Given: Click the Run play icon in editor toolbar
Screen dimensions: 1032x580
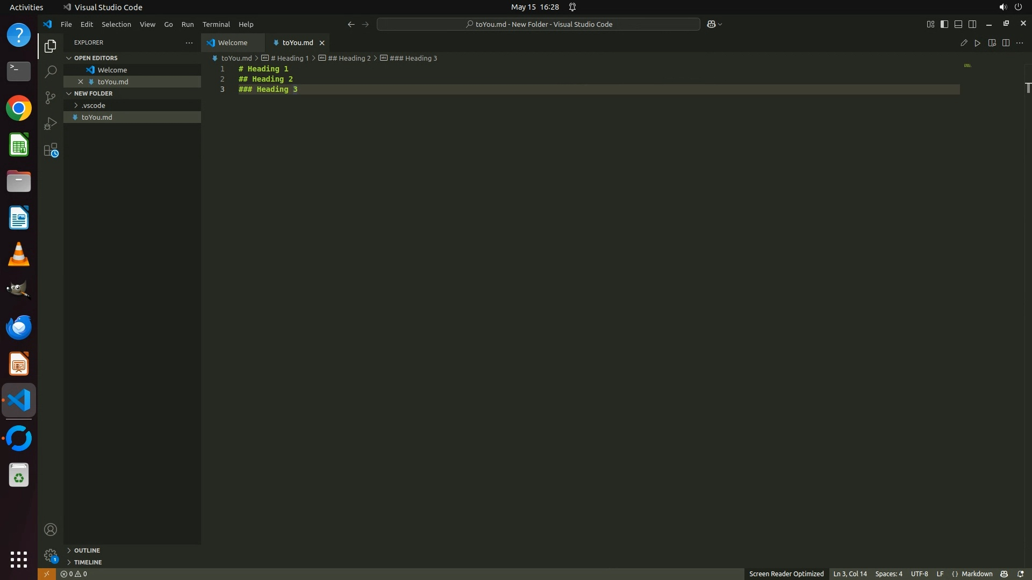Looking at the screenshot, I should coord(978,43).
